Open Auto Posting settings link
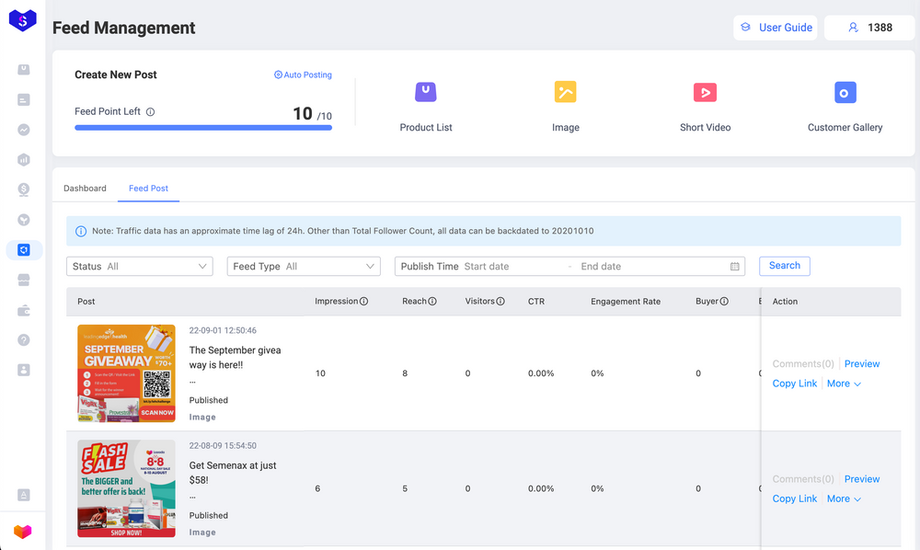 [x=303, y=75]
